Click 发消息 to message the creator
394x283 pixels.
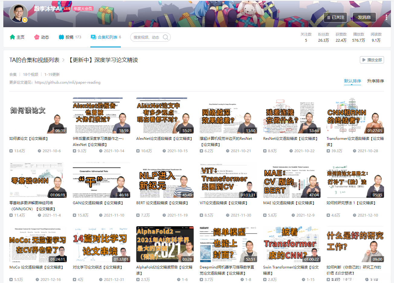pyautogui.click(x=364, y=18)
